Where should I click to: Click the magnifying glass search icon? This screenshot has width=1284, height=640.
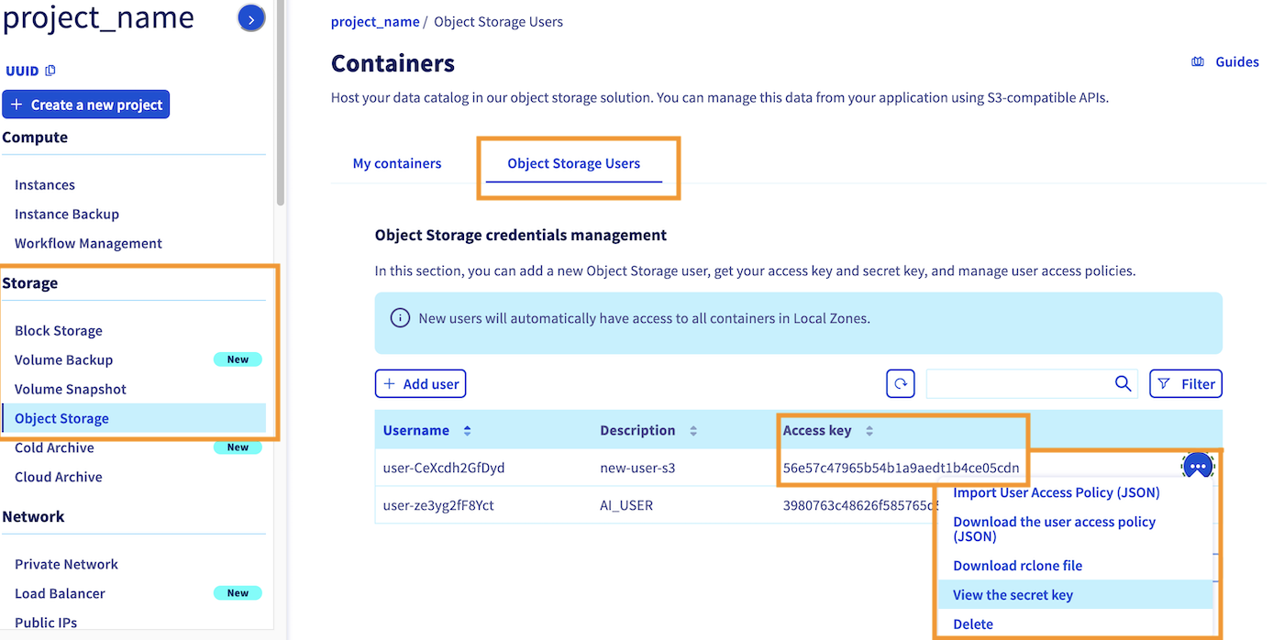[1123, 384]
